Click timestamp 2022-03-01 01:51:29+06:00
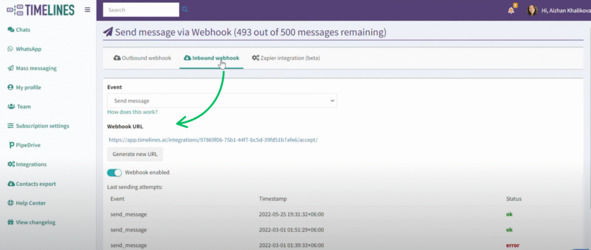591x250 pixels. point(291,230)
